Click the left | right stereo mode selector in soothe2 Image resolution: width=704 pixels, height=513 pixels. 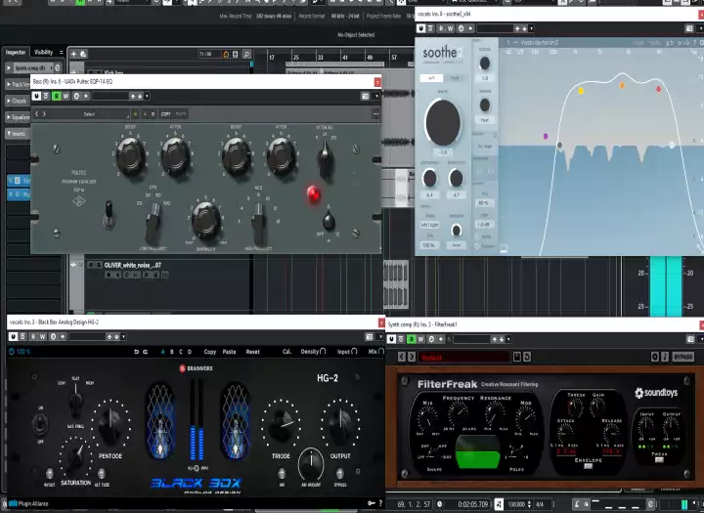pyautogui.click(x=429, y=225)
